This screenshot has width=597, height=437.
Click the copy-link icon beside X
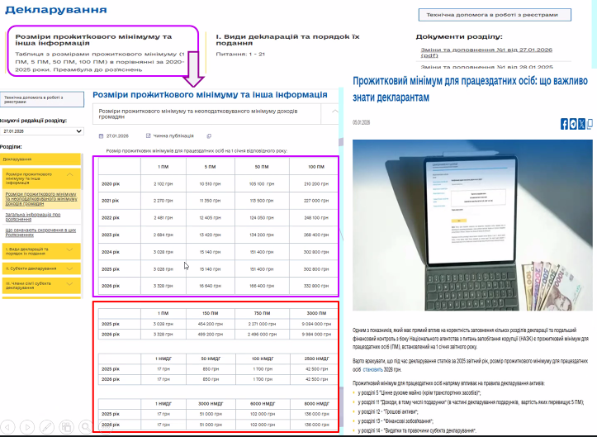tap(589, 124)
